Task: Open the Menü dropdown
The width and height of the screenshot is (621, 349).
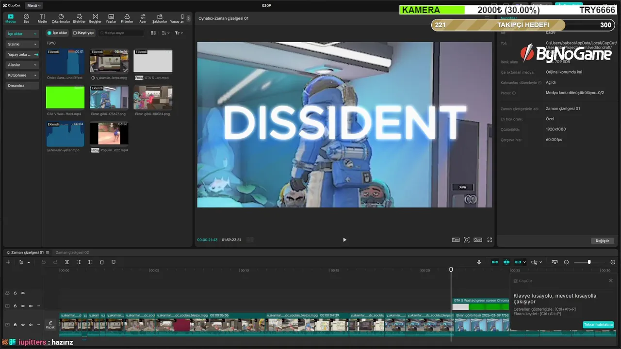Action: [x=33, y=5]
